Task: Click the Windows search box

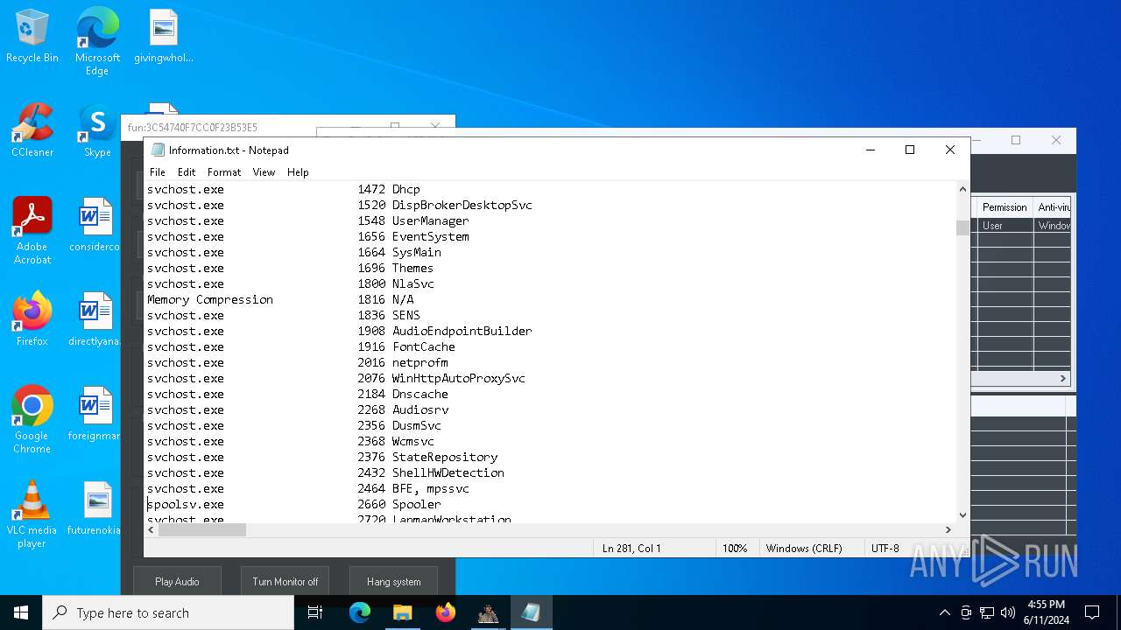Action: [168, 612]
